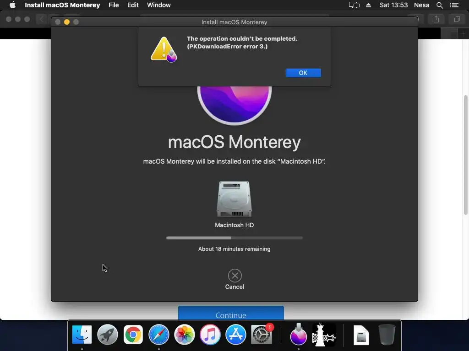Click the background window's vertical scrollbar
This screenshot has width=469, height=351.
465,155
